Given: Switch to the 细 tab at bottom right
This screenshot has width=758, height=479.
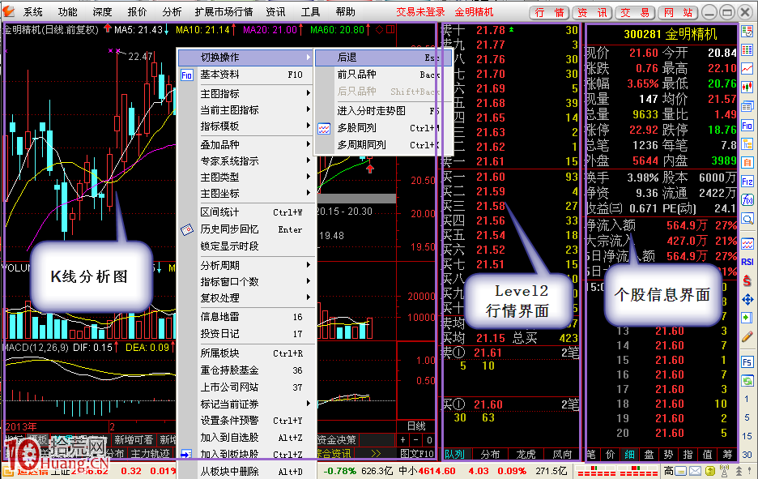Looking at the screenshot, I should tap(629, 455).
